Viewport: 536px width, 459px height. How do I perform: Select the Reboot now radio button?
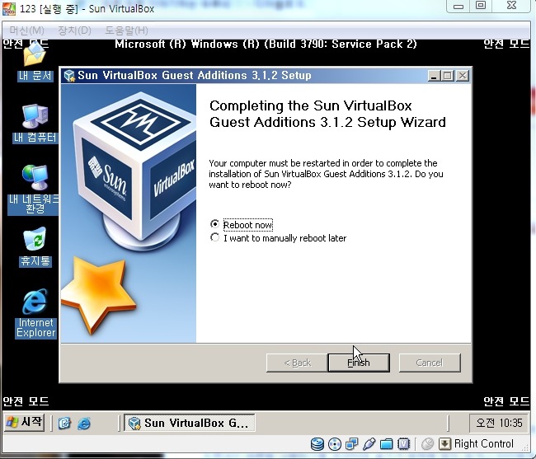click(214, 224)
